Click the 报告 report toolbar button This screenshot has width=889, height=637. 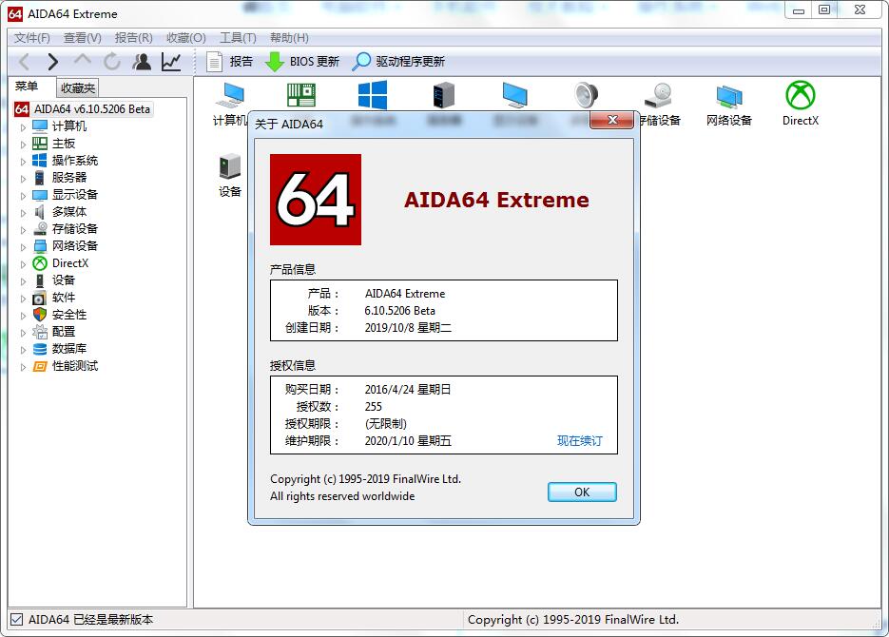click(x=230, y=61)
